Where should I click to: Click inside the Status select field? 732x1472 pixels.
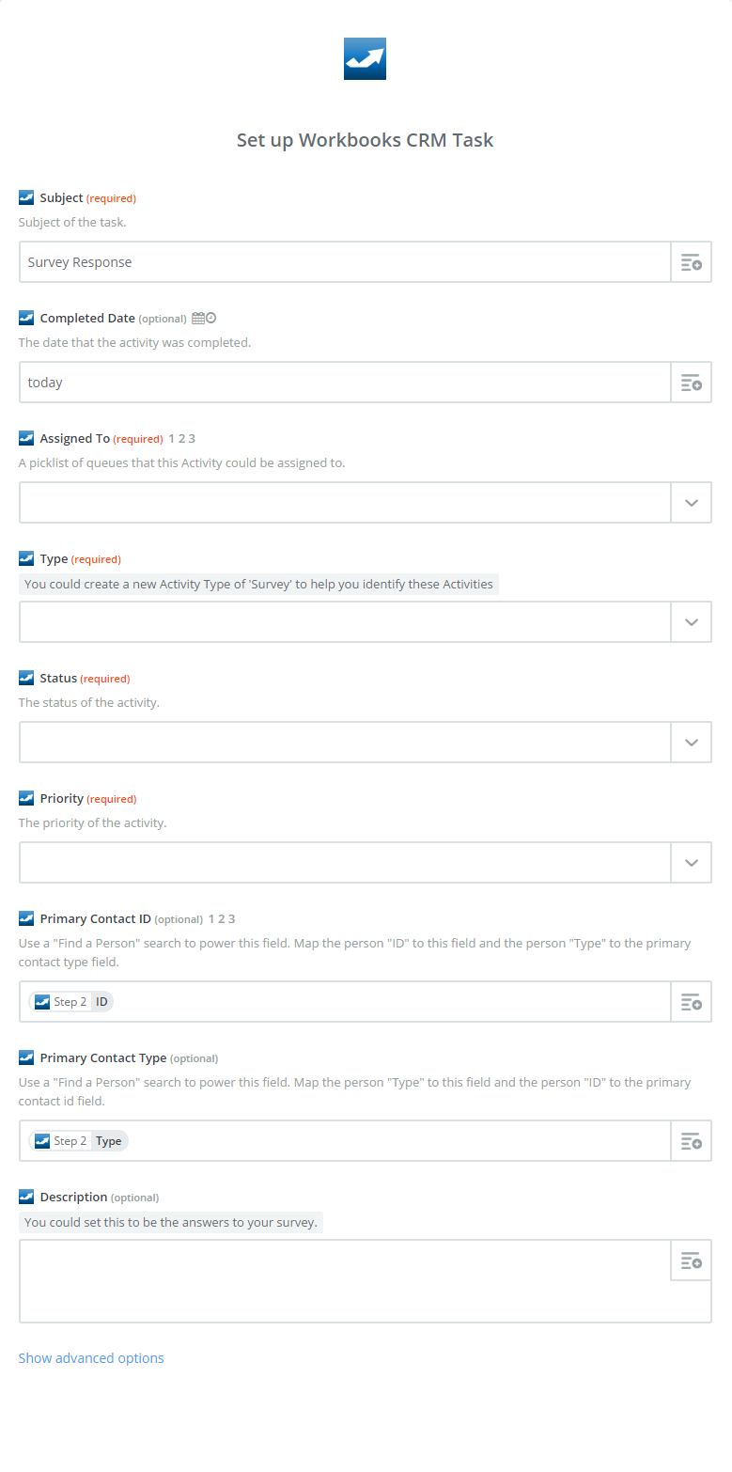click(x=345, y=743)
